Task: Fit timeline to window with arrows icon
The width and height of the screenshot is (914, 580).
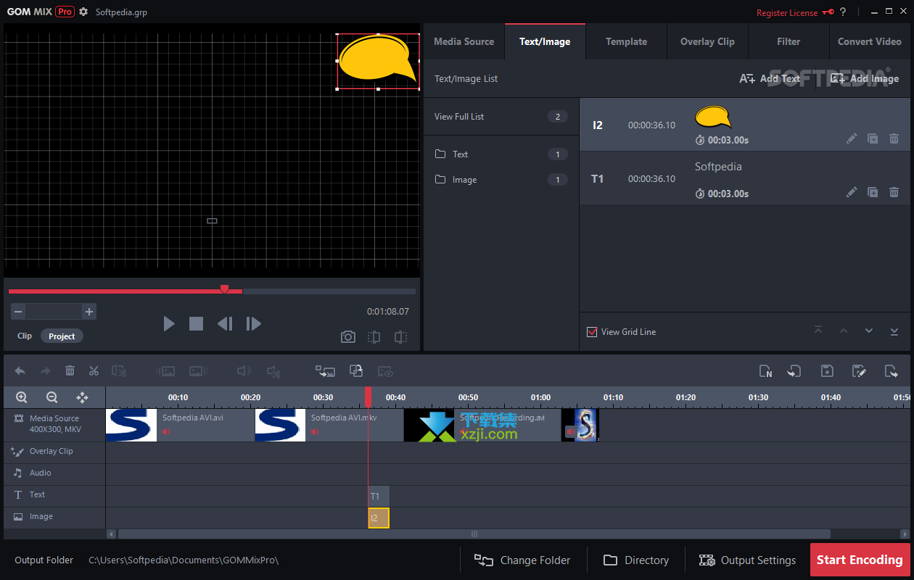Action: coord(82,397)
